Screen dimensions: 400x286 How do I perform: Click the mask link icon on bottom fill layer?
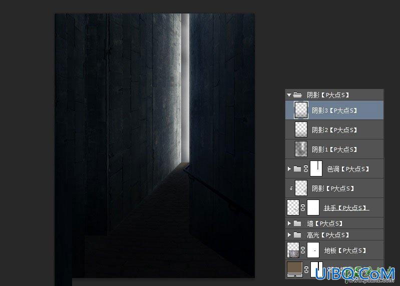(306, 269)
